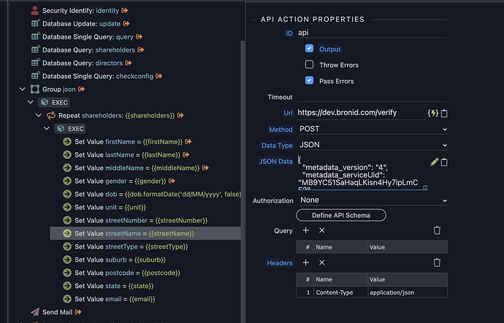The height and width of the screenshot is (323, 504).
Task: Click the Headers label
Action: pos(279,263)
